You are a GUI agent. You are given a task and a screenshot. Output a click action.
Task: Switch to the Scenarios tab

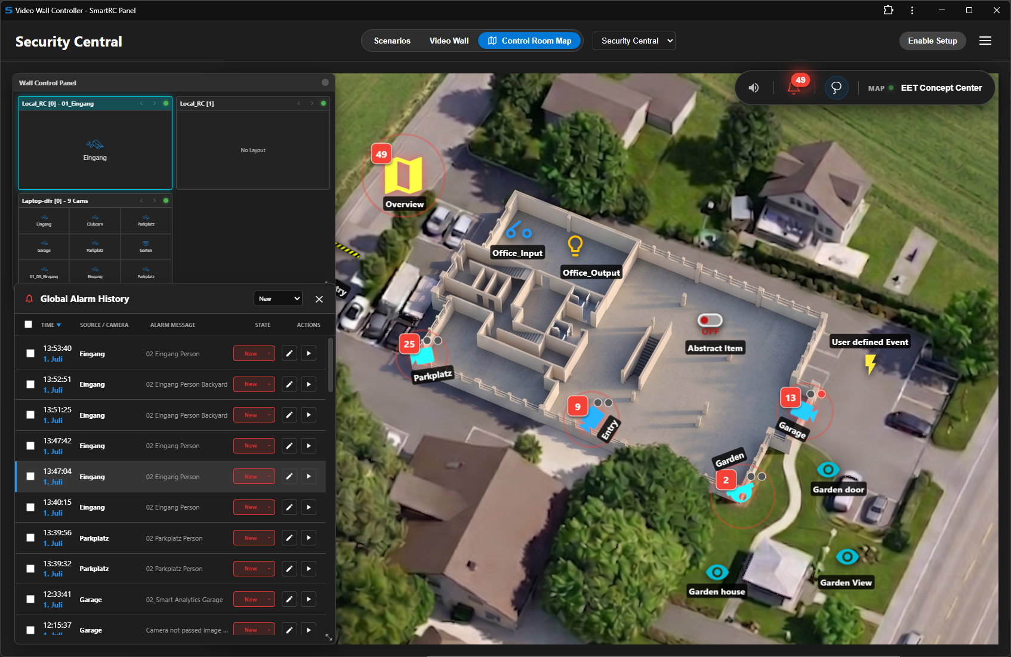point(392,41)
